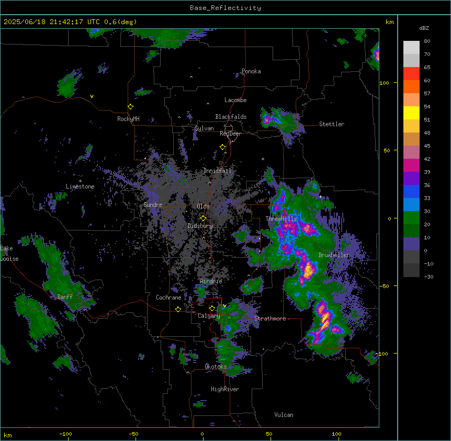Click the magenta echo cell west of Stettler
This screenshot has width=451, height=441.
267,119
